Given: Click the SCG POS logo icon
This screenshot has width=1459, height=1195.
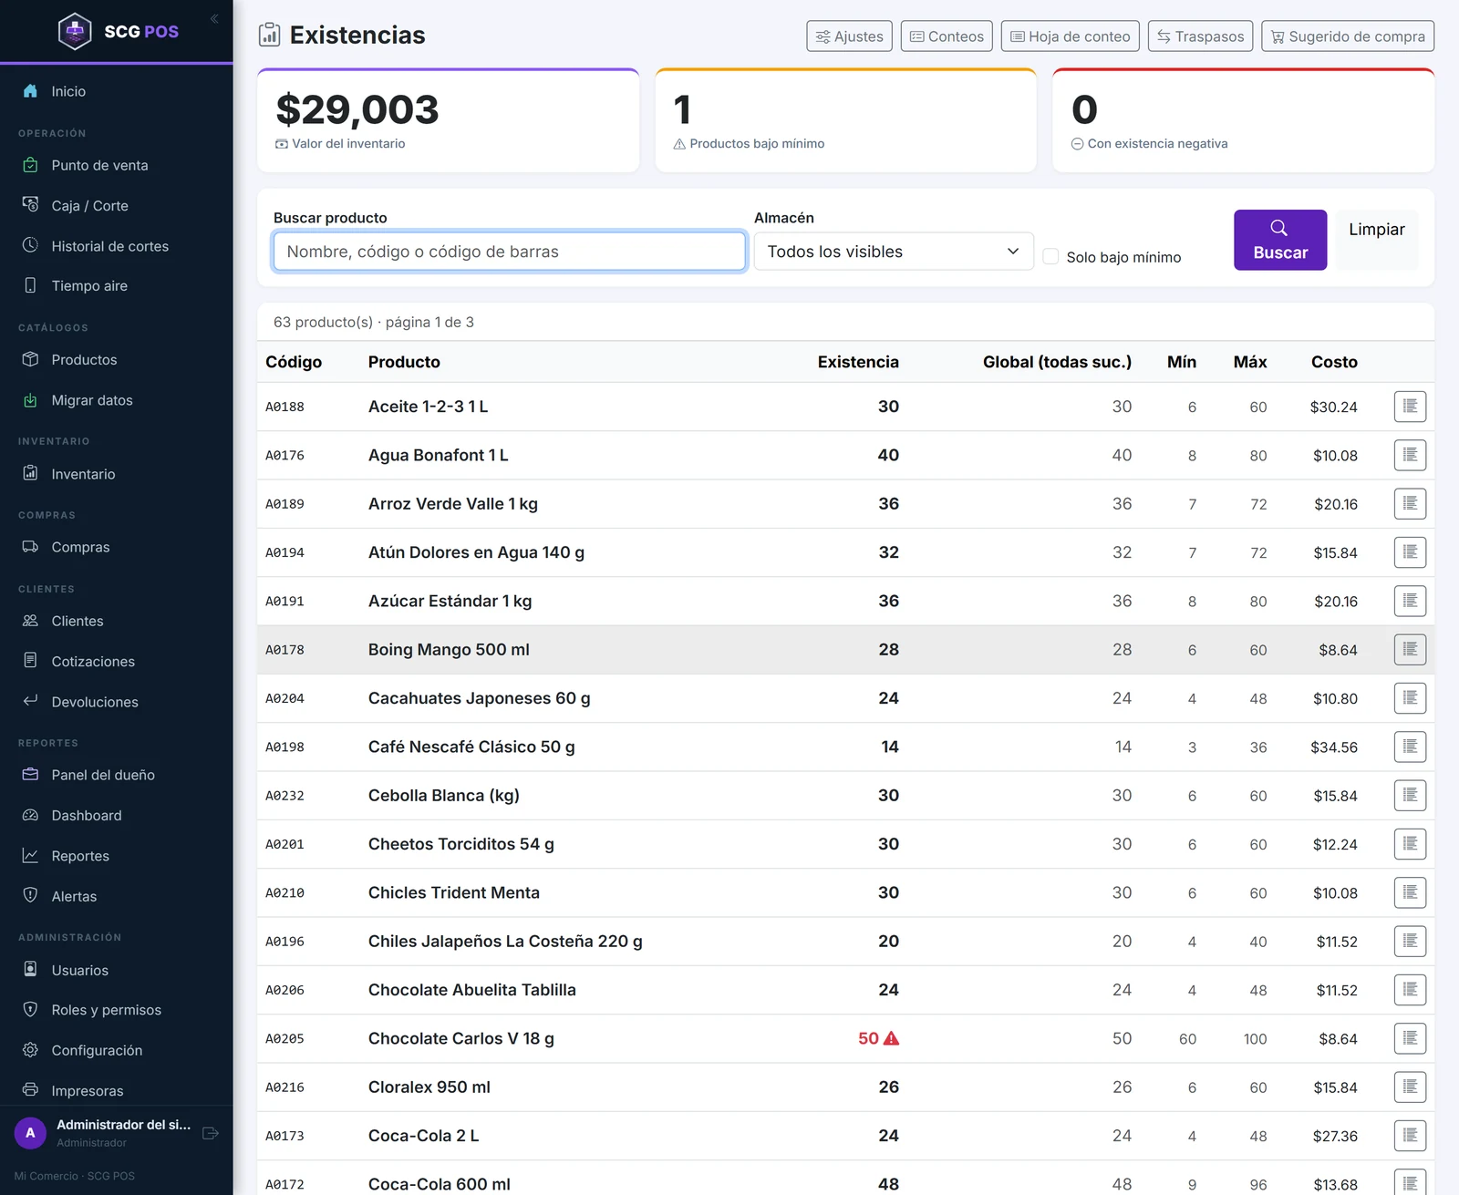Looking at the screenshot, I should (75, 31).
